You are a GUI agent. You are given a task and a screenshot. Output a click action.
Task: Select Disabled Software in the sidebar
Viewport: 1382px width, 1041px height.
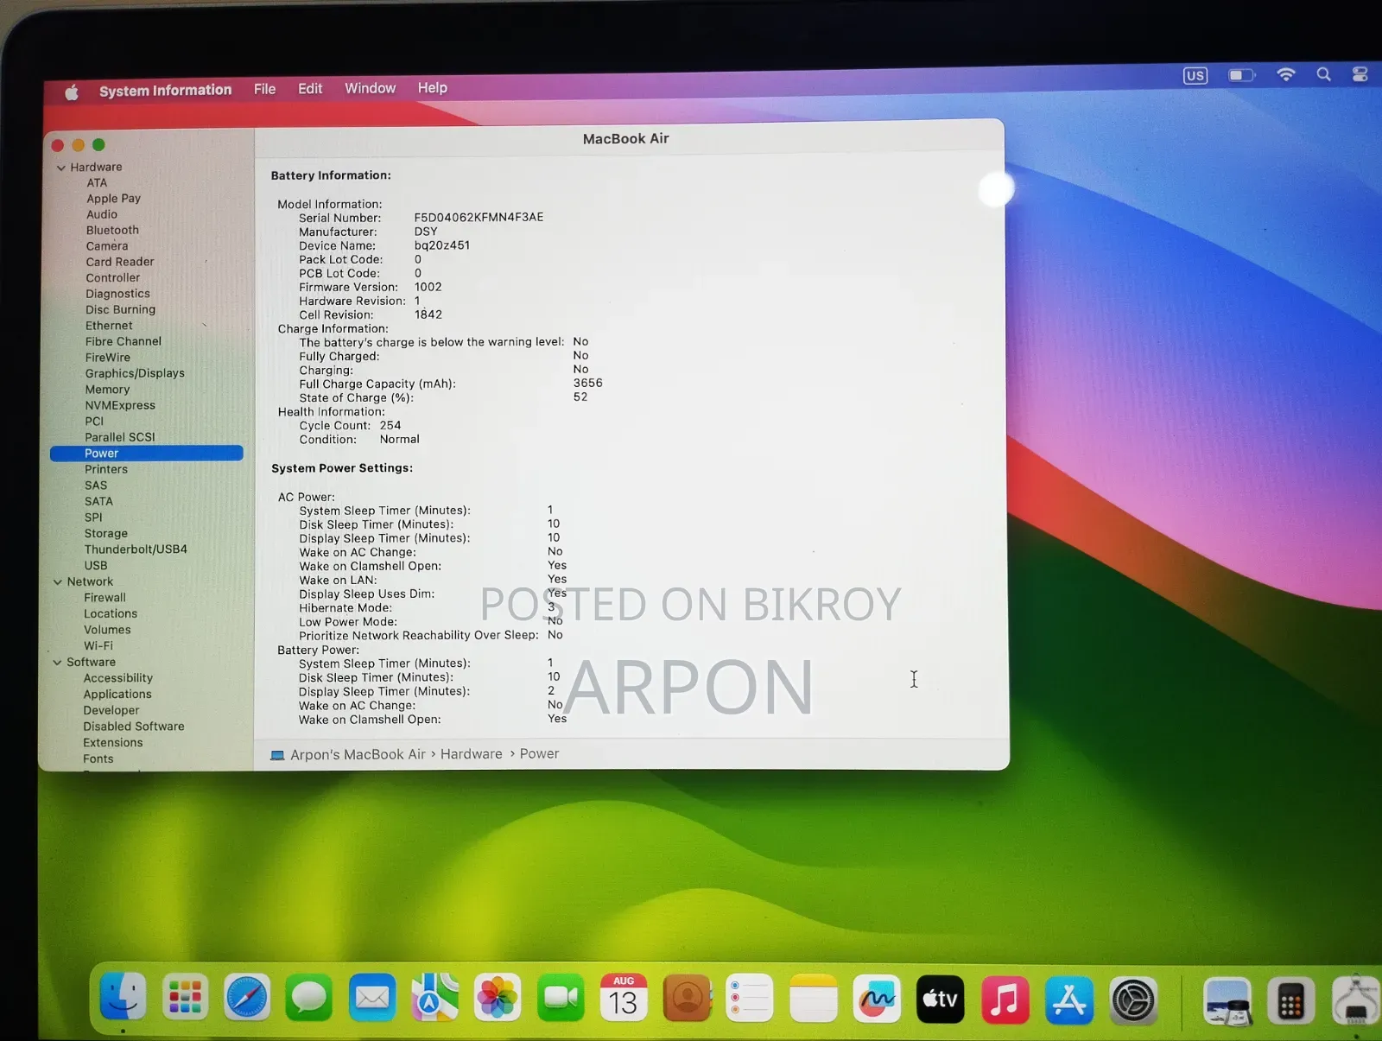pyautogui.click(x=134, y=727)
